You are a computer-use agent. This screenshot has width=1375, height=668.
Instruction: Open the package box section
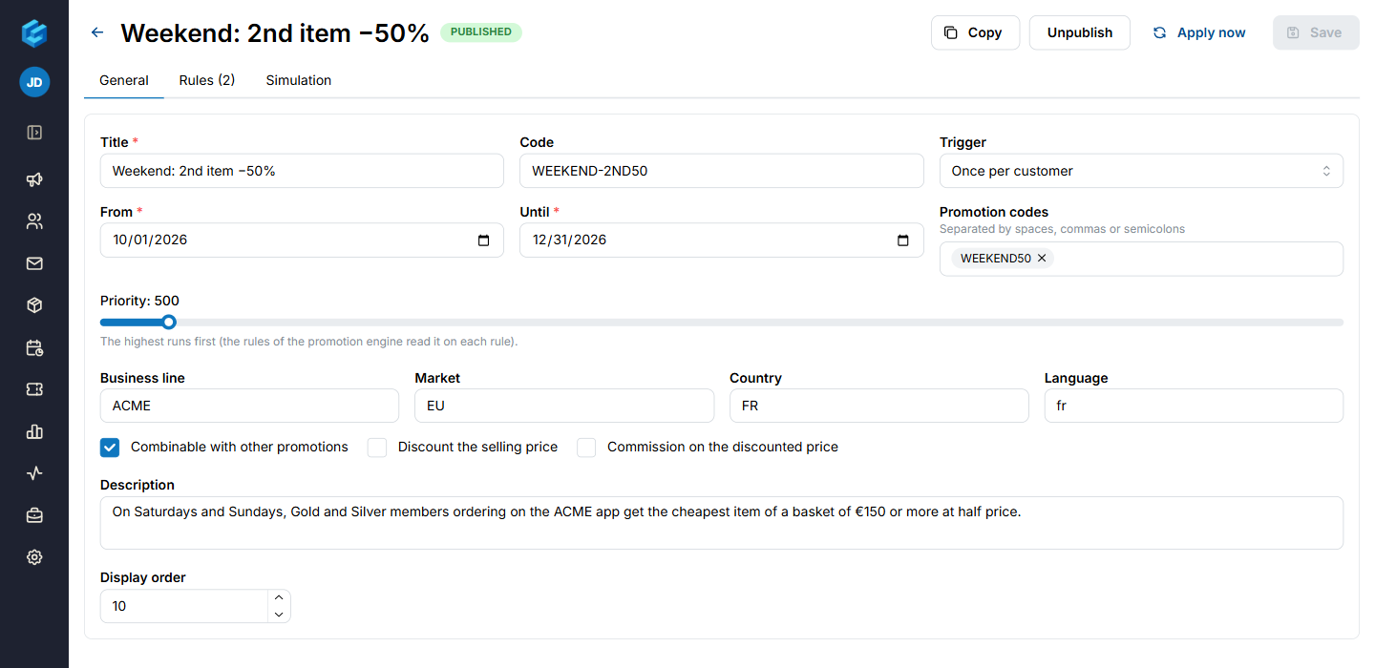click(34, 305)
